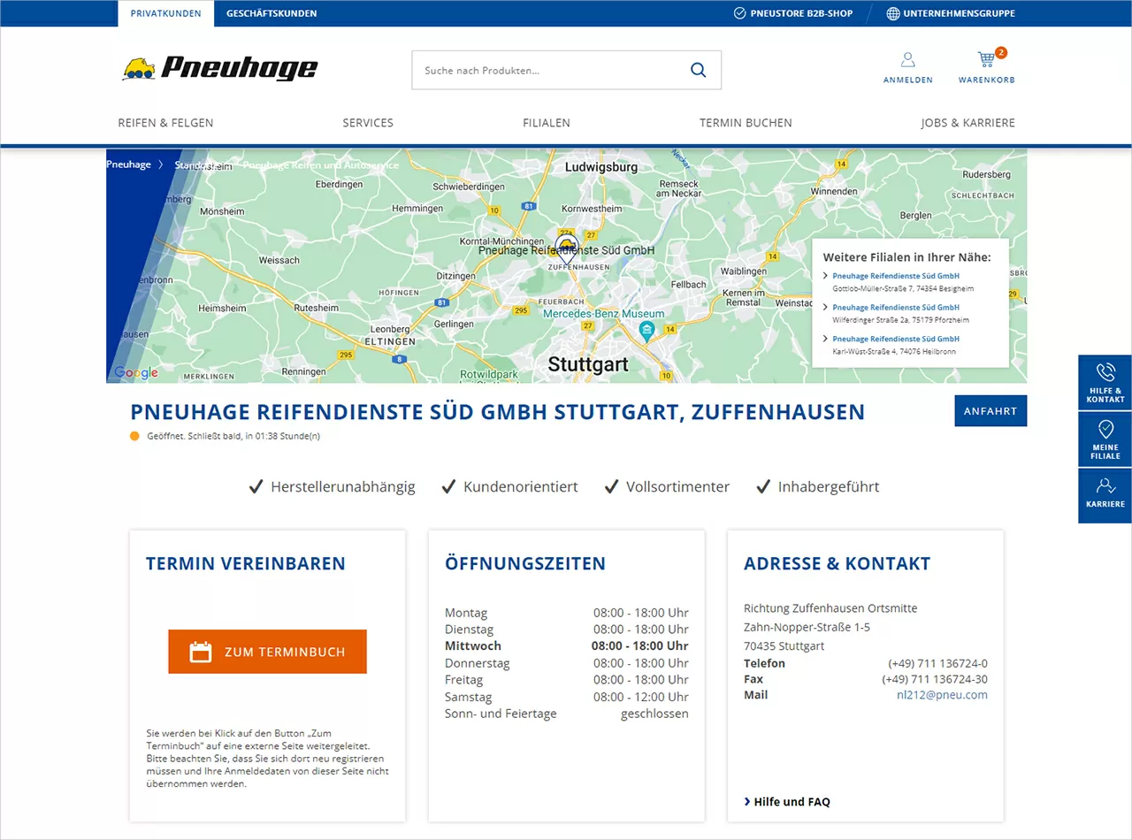Viewport: 1132px width, 840px height.
Task: Open the Filialen navigation menu
Action: (x=546, y=123)
